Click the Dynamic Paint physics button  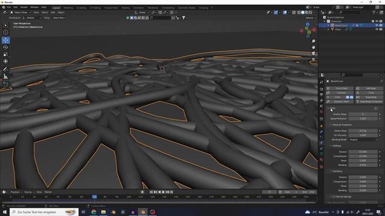pos(340,101)
